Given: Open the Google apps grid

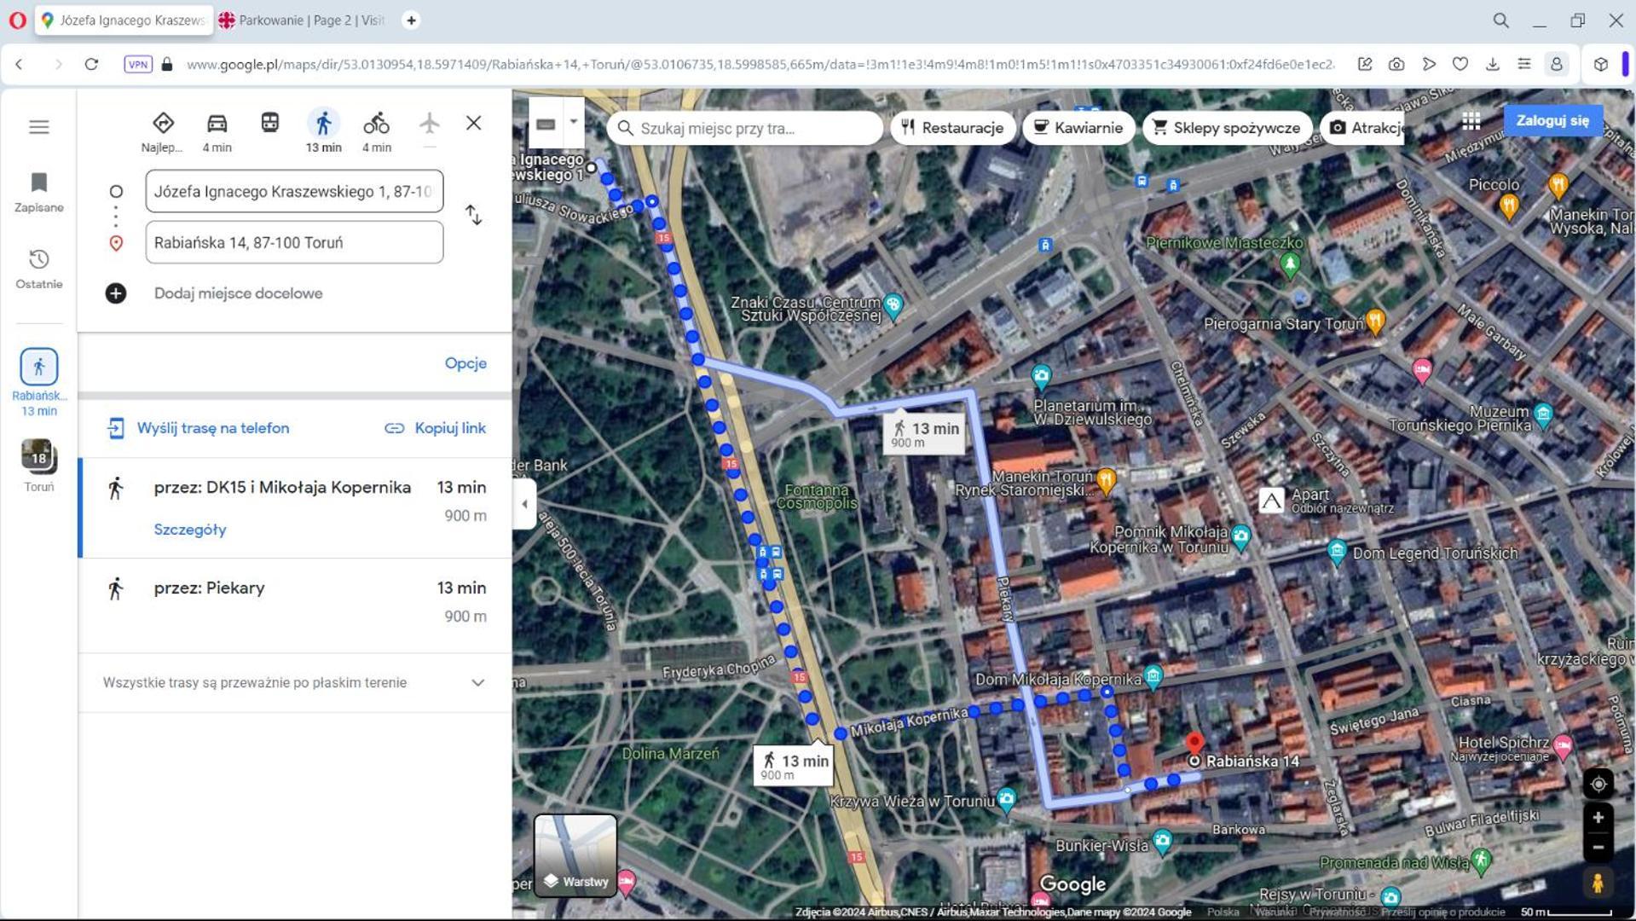Looking at the screenshot, I should [x=1471, y=121].
